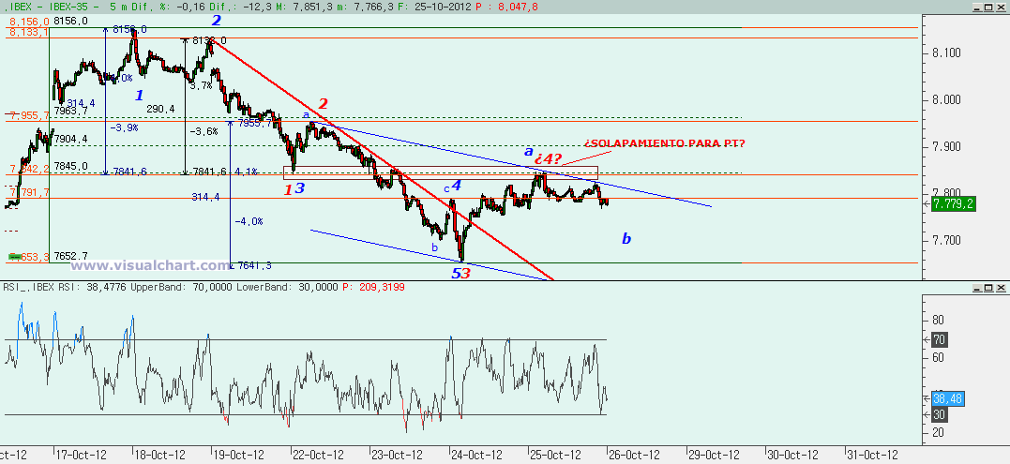
Task: Click the '¿SOLAPAMIENTO PARA PT?' annotation
Action: [x=664, y=142]
